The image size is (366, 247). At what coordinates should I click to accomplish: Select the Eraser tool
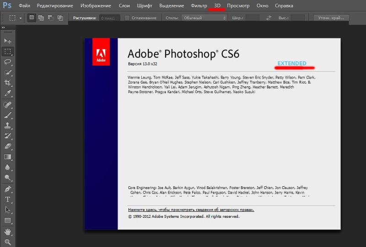pos(8,146)
